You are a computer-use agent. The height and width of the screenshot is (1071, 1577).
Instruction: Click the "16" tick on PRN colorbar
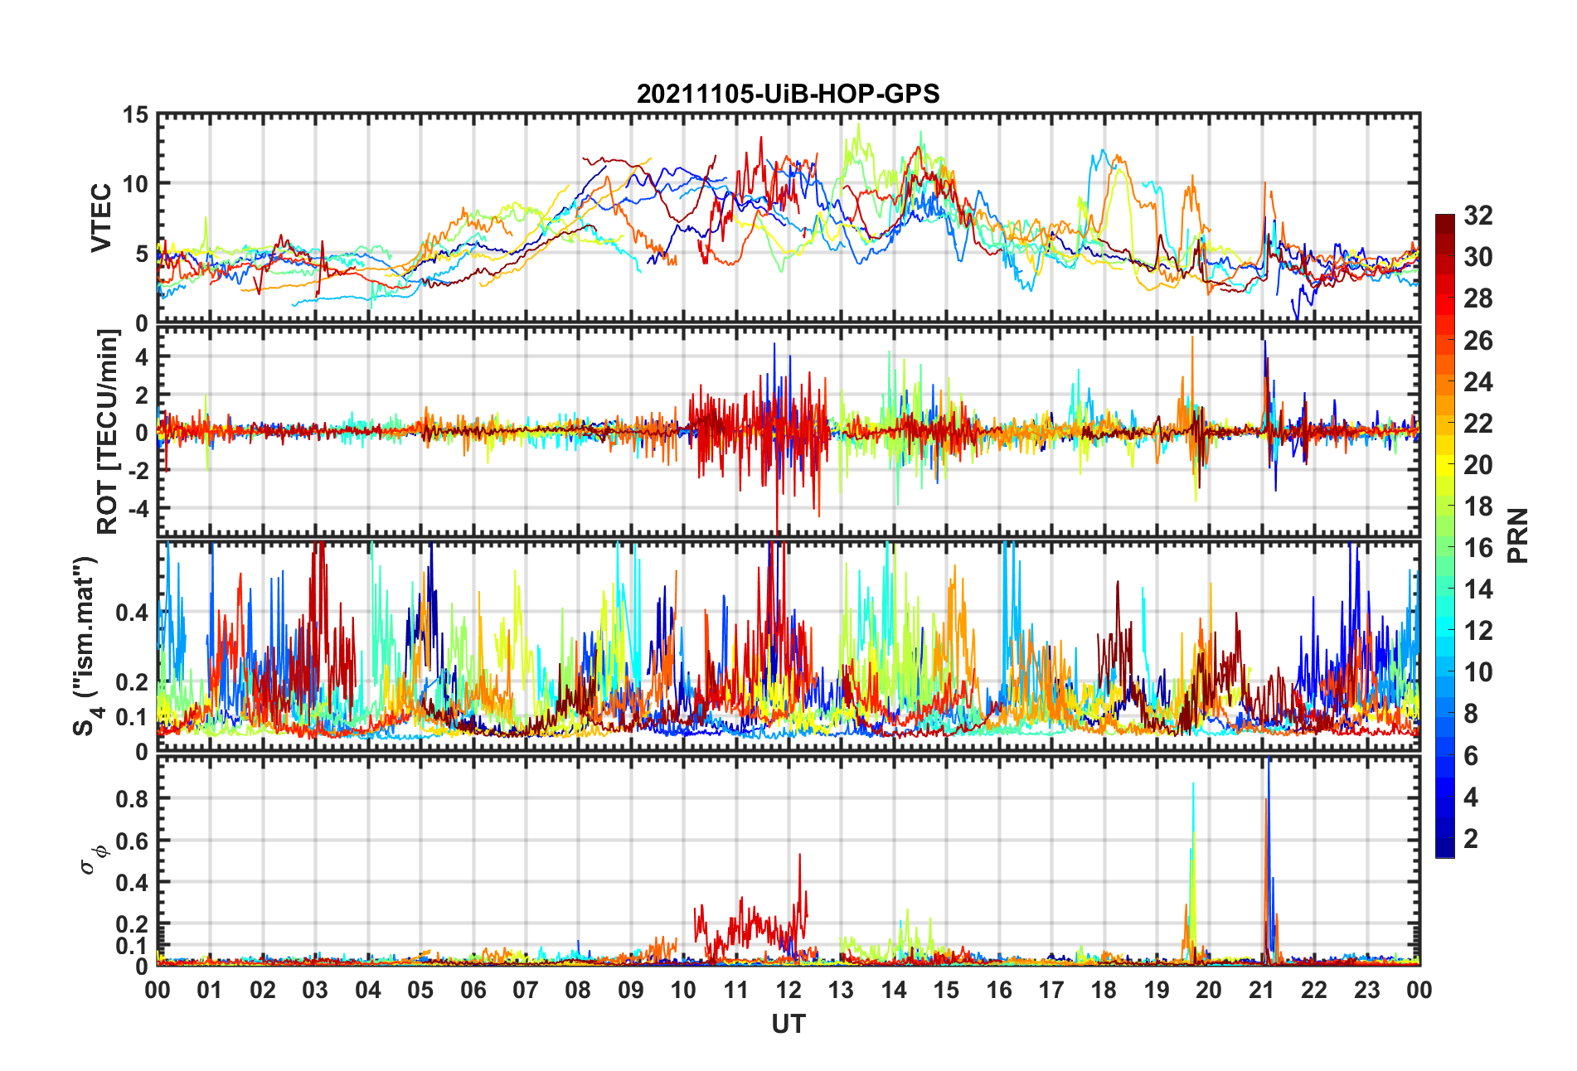click(x=1478, y=547)
